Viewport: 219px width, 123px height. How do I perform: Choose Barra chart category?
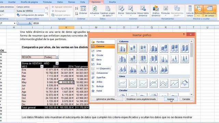tap(103, 60)
